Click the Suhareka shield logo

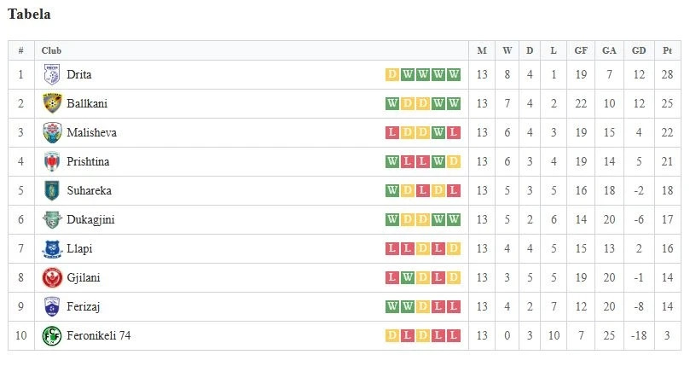pos(52,191)
